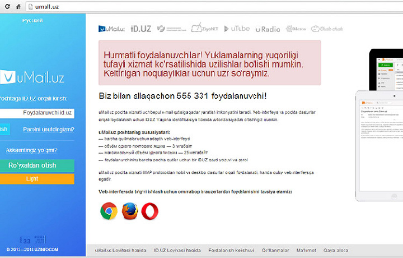This screenshot has height=258, width=403.
Task: Open Foydalanish kelishuvi footer link
Action: [231, 250]
